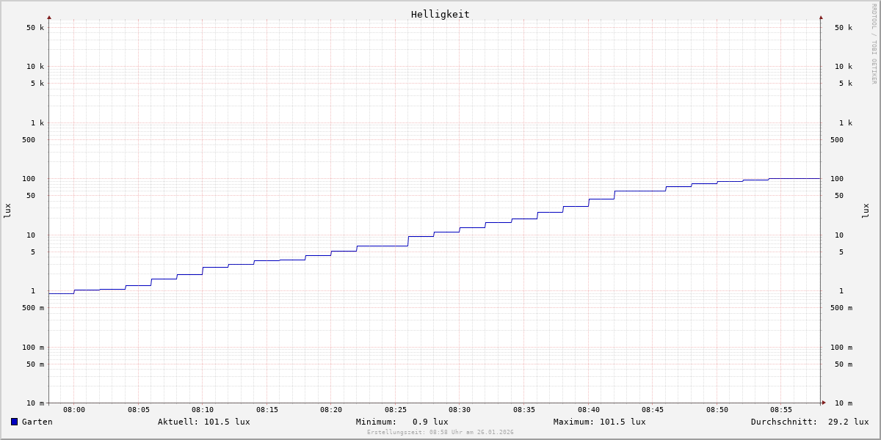Click the Erstellungszeit timestamp footer text
The height and width of the screenshot is (440, 881).
click(x=440, y=433)
